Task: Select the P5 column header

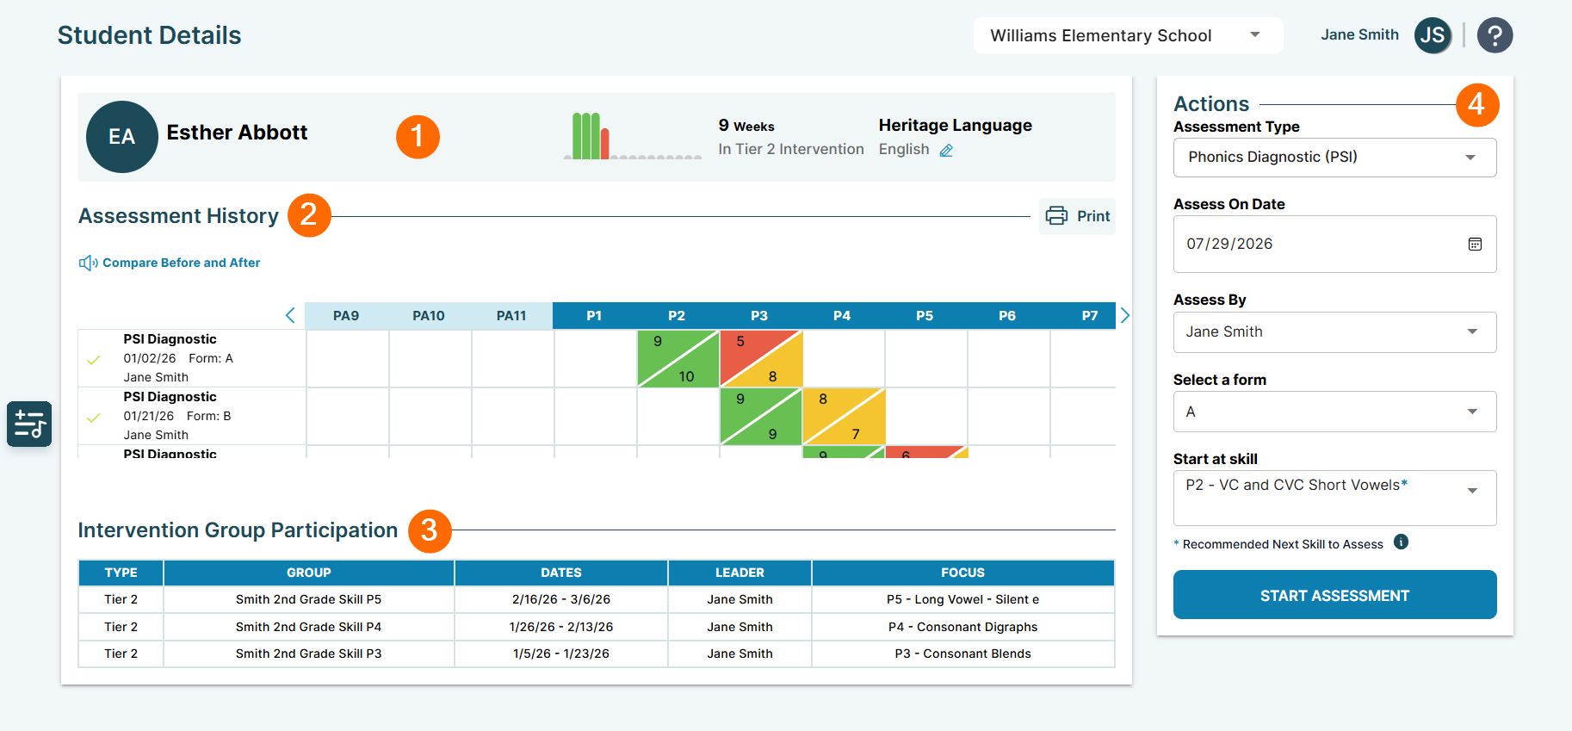Action: (925, 316)
